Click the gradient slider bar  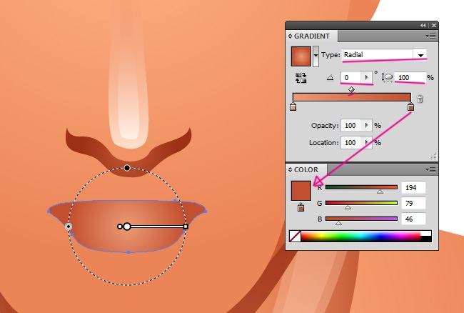tap(351, 97)
